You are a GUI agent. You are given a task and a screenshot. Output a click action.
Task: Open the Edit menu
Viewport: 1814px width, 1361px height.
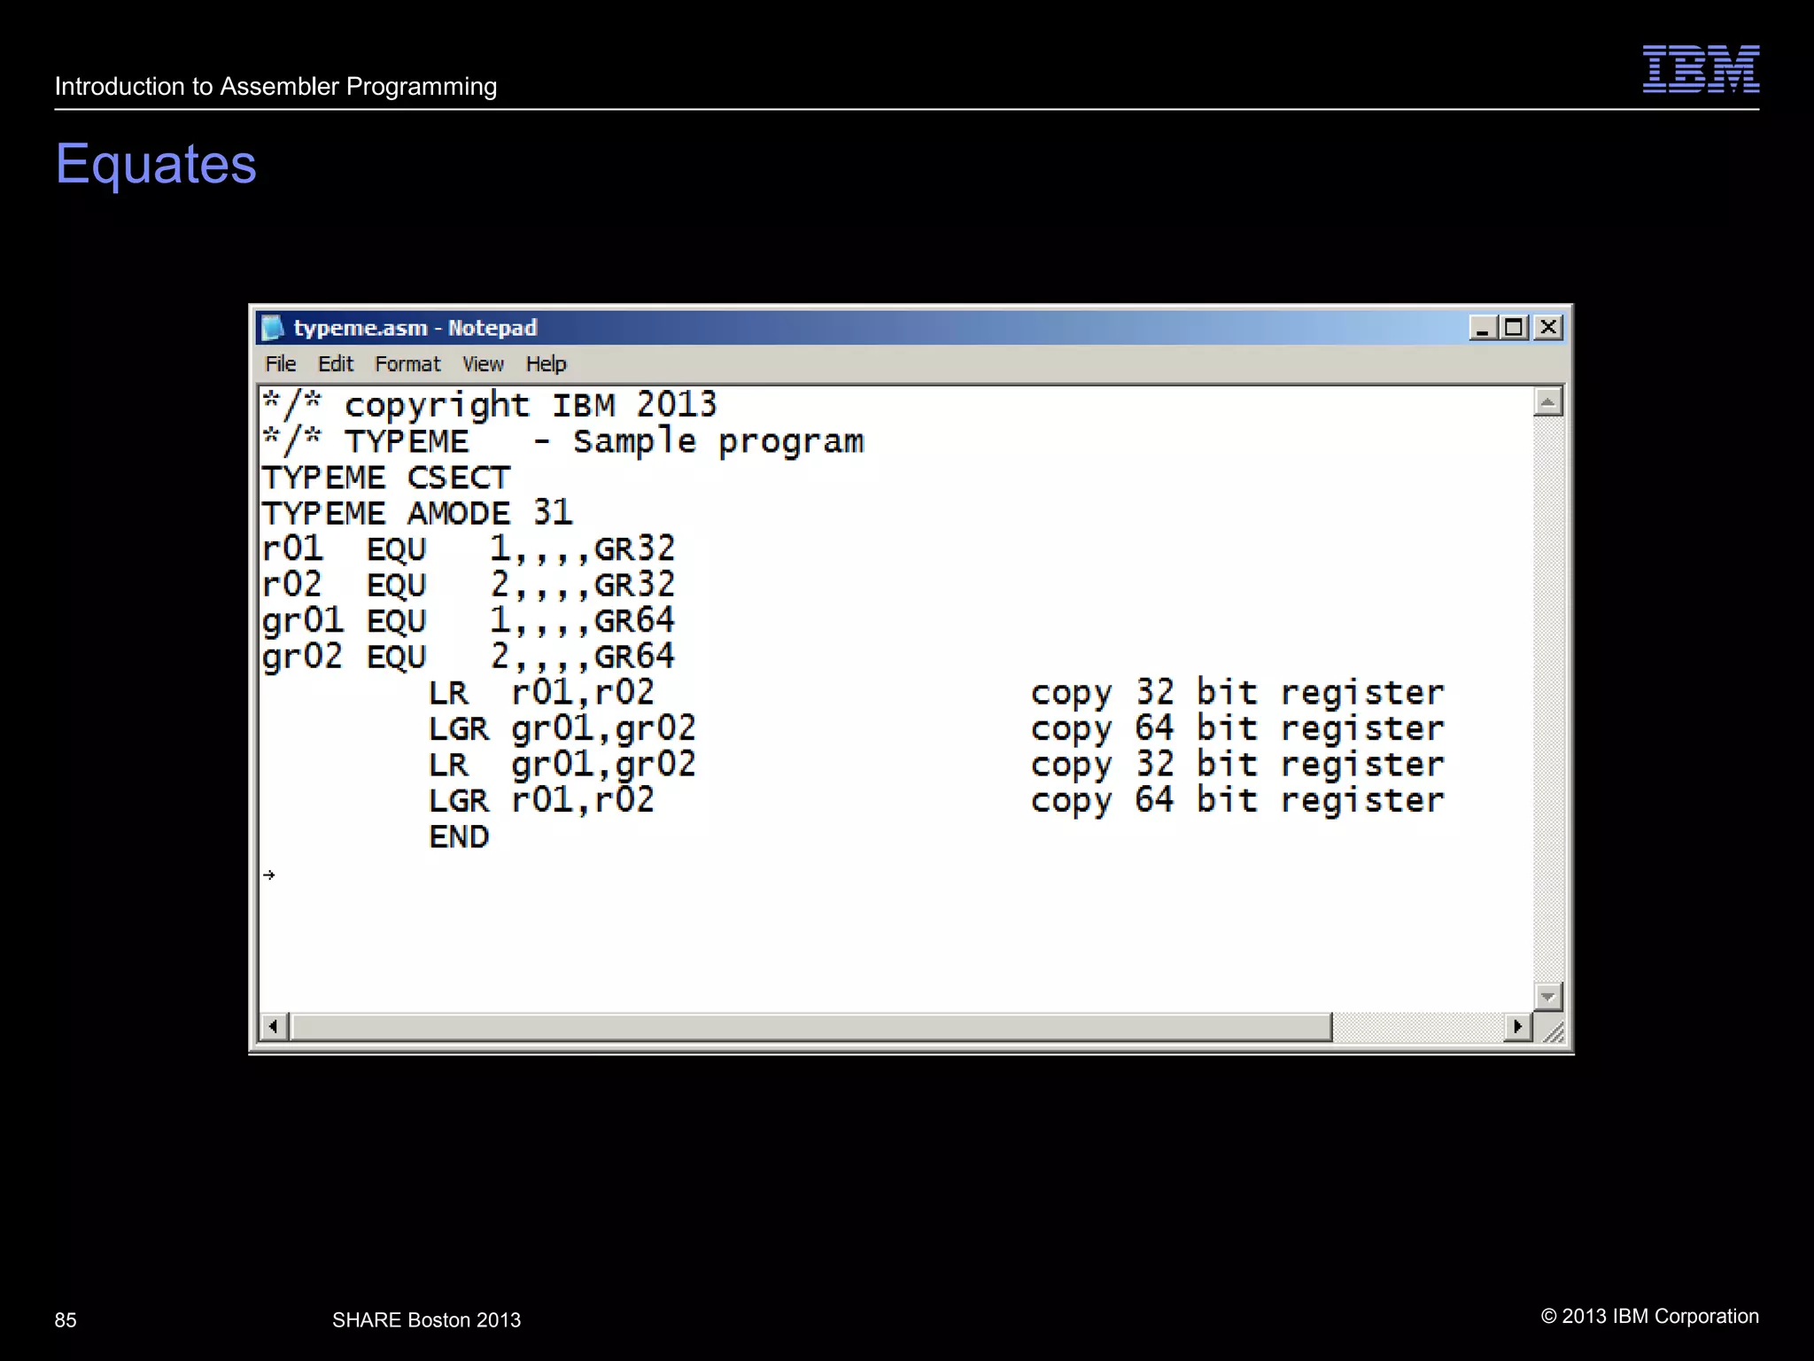point(336,364)
